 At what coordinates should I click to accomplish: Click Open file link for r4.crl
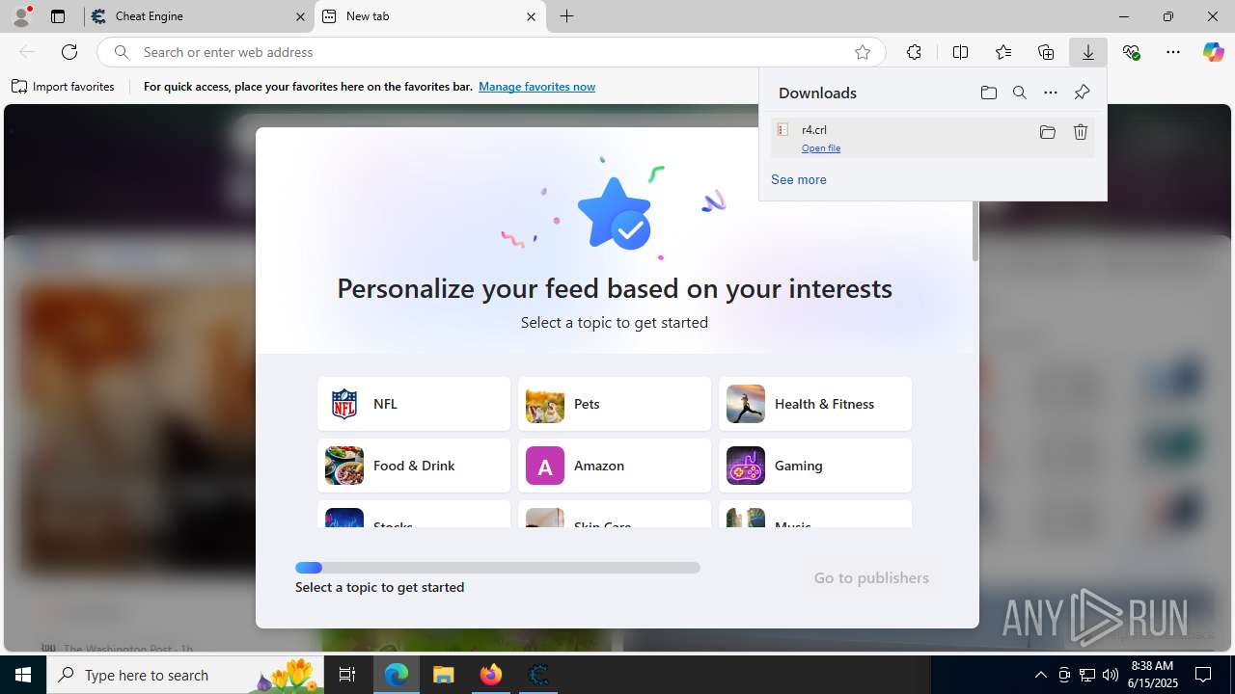click(x=821, y=148)
